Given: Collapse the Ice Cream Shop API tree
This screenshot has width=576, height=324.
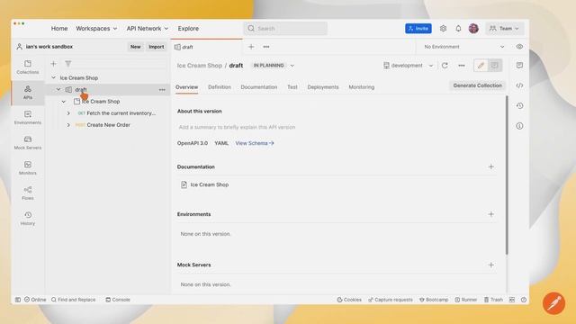Looking at the screenshot, I should tap(54, 78).
